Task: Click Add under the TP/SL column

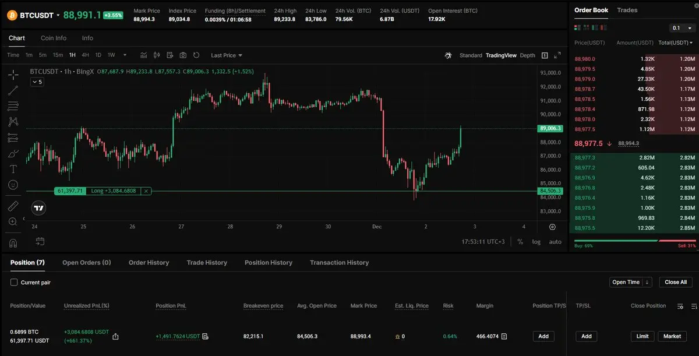Action: click(x=587, y=336)
